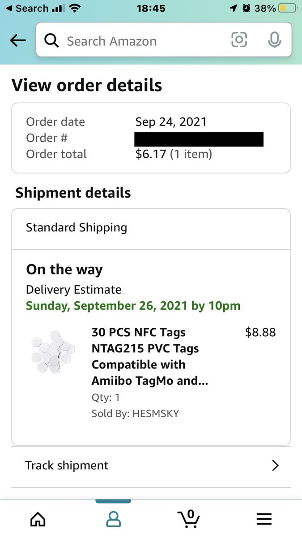Expand Track shipment chevron arrow
Viewport: 302px width, 538px height.
275,465
